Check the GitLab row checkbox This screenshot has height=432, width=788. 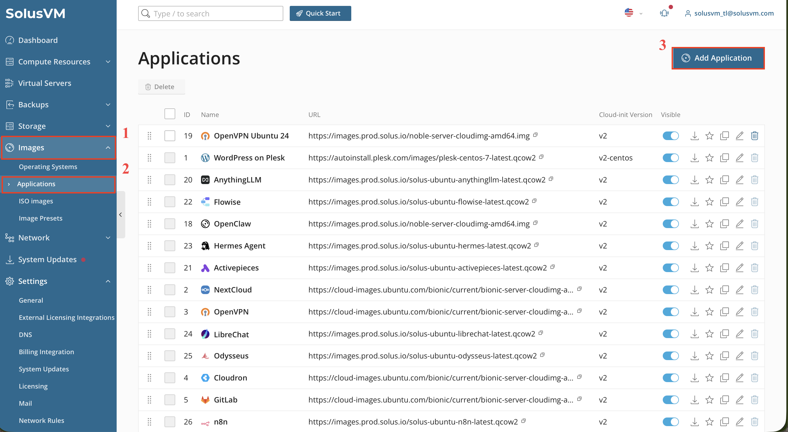click(170, 400)
